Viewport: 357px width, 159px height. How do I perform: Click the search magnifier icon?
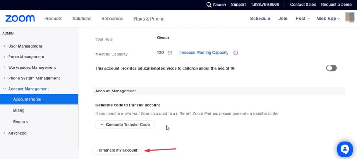point(209,5)
